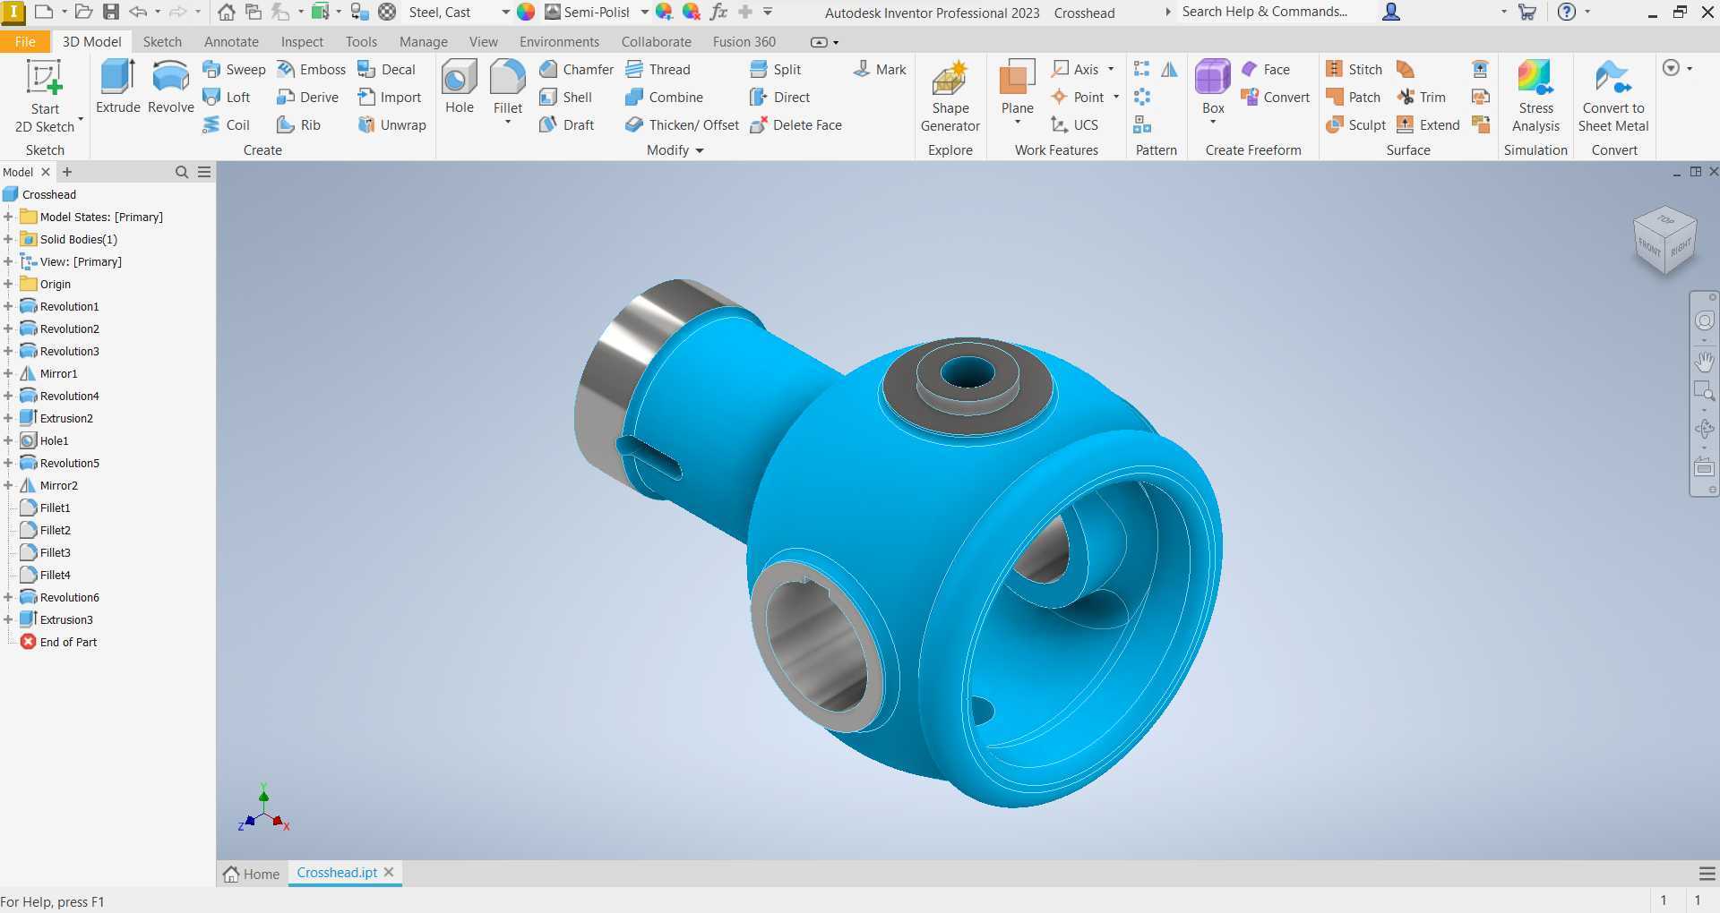The width and height of the screenshot is (1720, 913).
Task: Pick the Coil tool
Action: [227, 124]
